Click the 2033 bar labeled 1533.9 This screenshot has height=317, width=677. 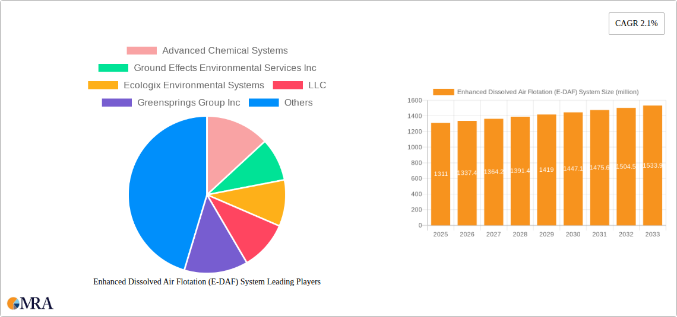[653, 165]
